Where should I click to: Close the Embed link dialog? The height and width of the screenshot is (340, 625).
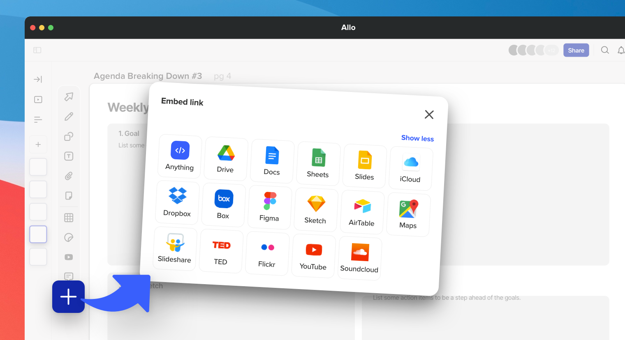tap(429, 115)
